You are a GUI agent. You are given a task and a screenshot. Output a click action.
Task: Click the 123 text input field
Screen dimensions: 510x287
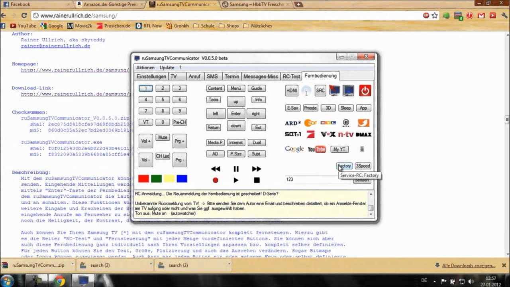[318, 179]
